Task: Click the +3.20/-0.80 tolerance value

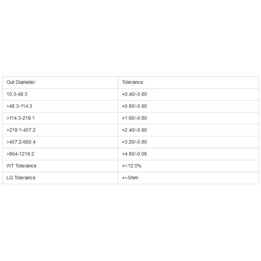Action: coord(134,142)
